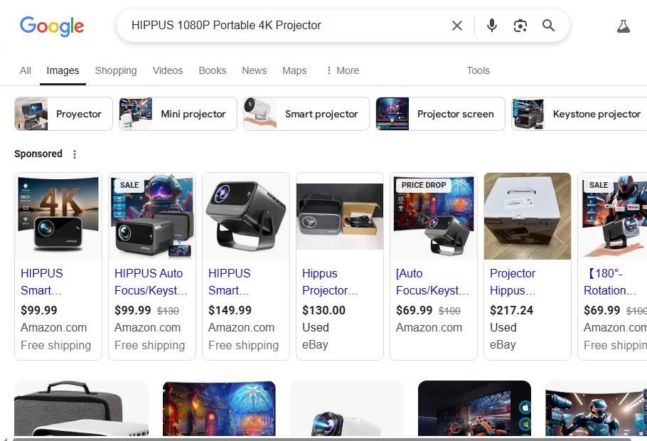Click the PRICE DROP badge
Image resolution: width=647 pixels, height=441 pixels.
[x=424, y=185]
